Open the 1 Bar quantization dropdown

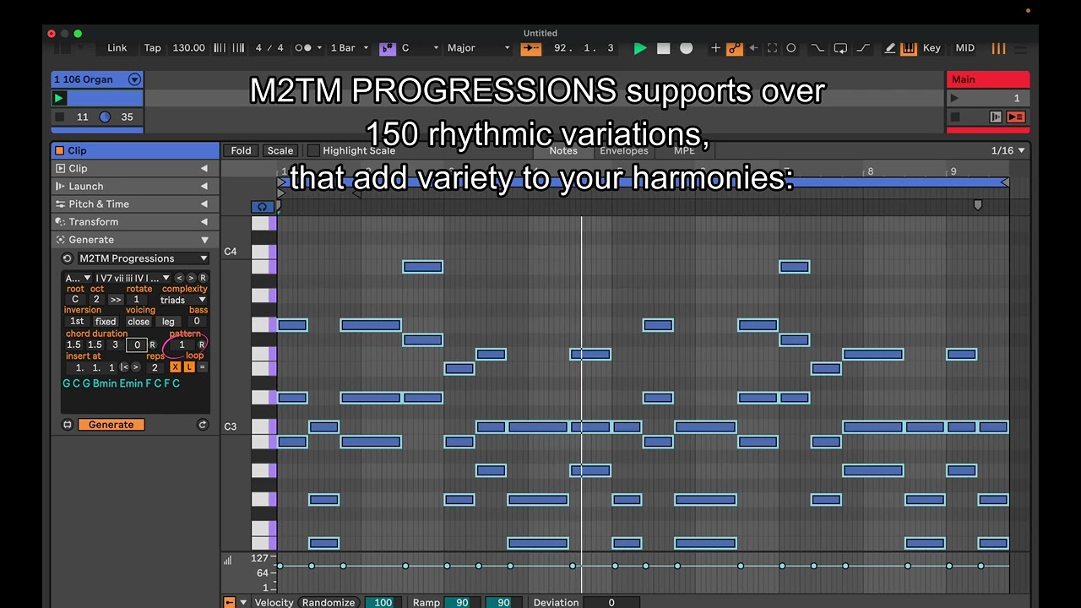pyautogui.click(x=349, y=48)
